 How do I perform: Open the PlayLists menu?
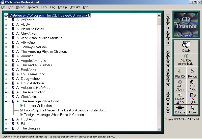(x=75, y=7)
